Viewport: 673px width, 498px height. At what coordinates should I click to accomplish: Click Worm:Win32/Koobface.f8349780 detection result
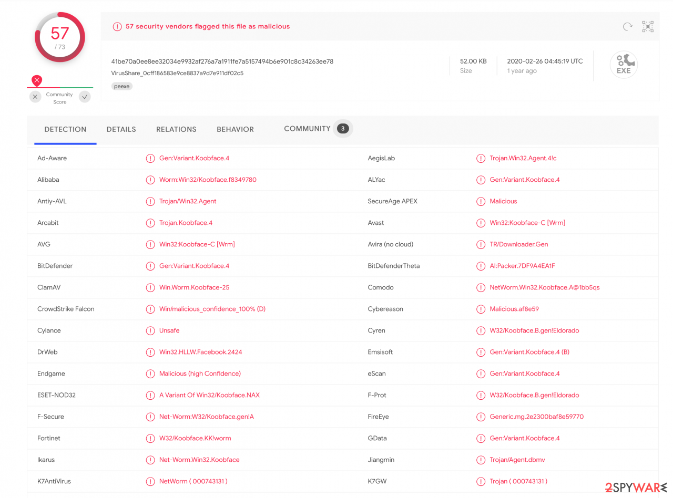(208, 180)
